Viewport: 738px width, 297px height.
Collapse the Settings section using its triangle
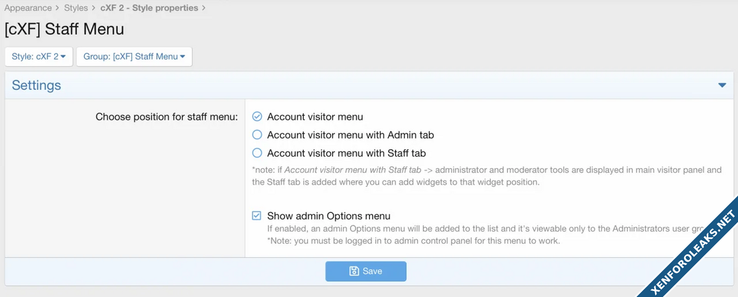coord(722,85)
